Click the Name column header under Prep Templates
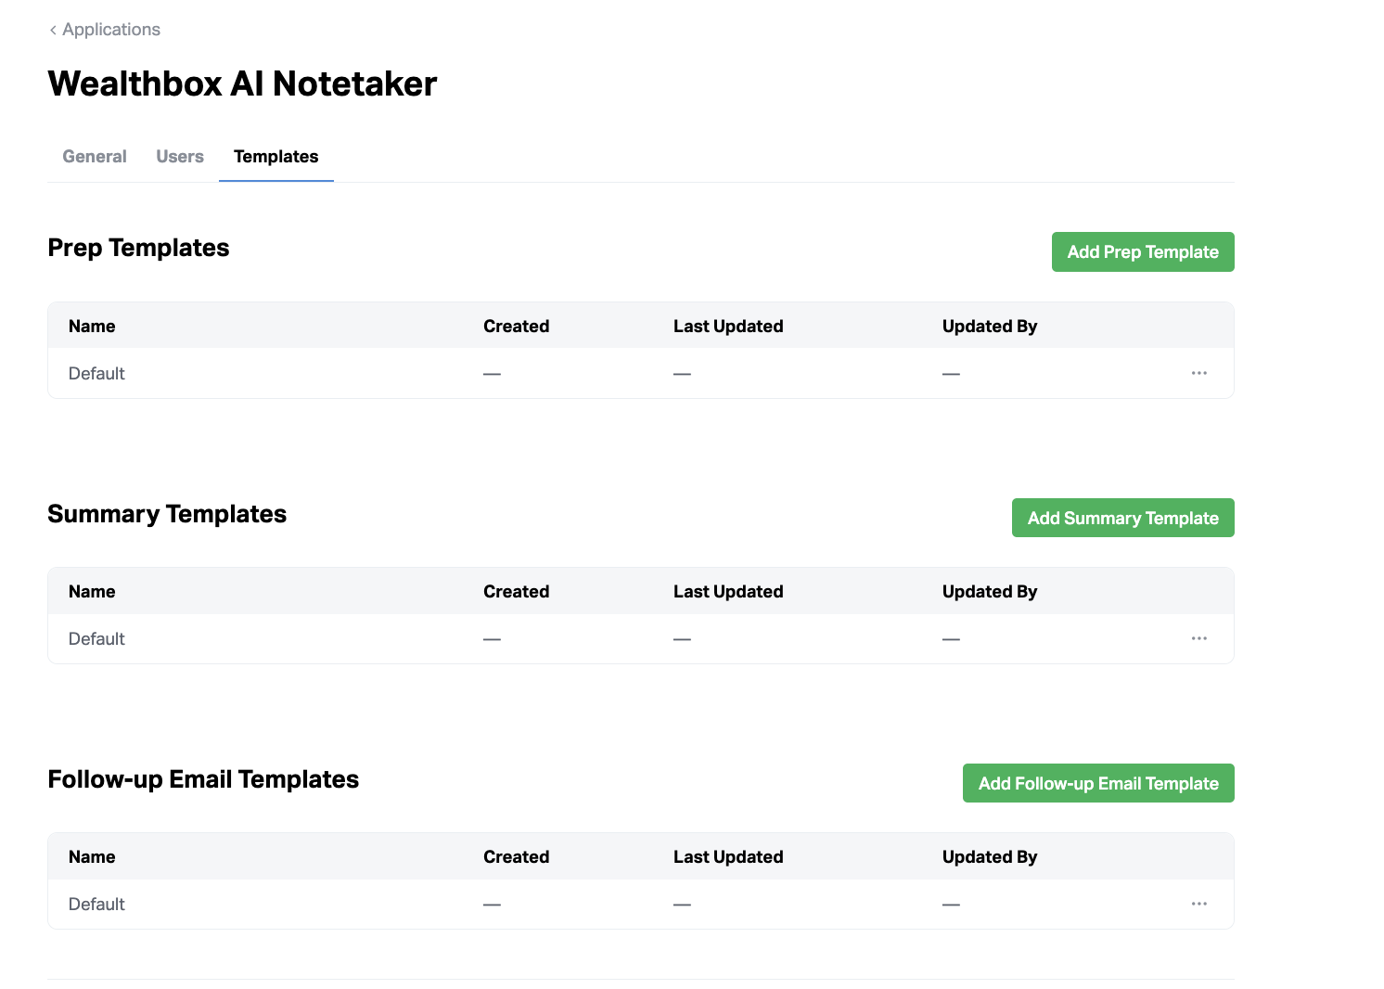This screenshot has width=1384, height=989. click(91, 326)
